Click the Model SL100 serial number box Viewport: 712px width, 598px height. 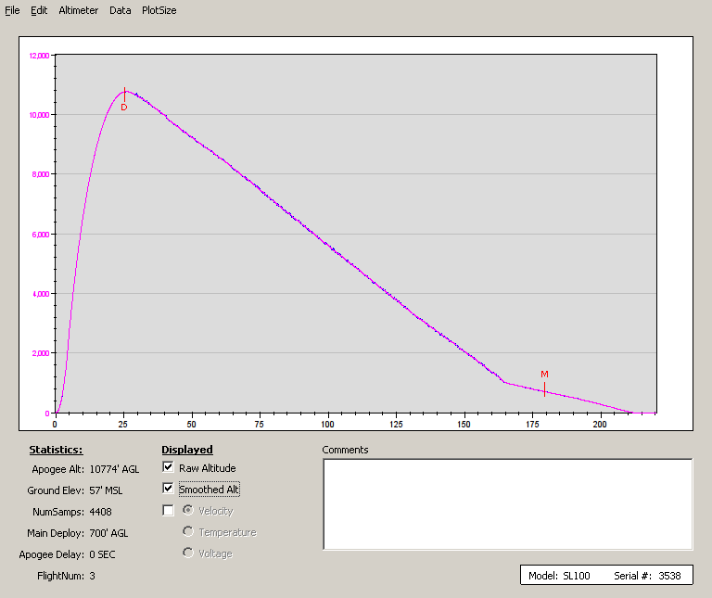tap(606, 576)
